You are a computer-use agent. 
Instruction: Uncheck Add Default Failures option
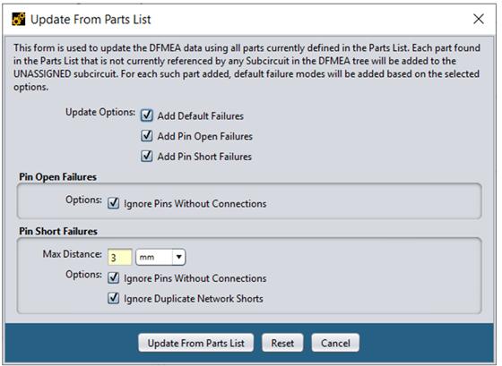pyautogui.click(x=147, y=115)
